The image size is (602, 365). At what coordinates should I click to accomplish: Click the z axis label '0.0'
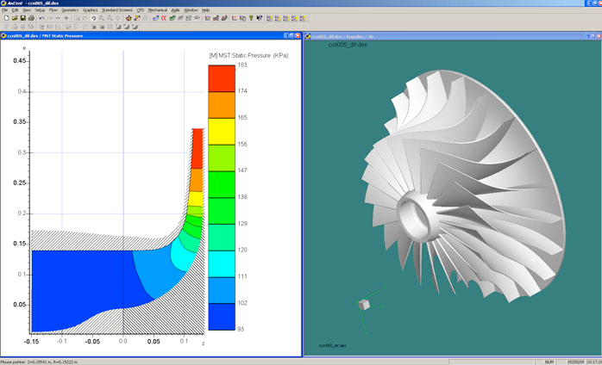122,341
